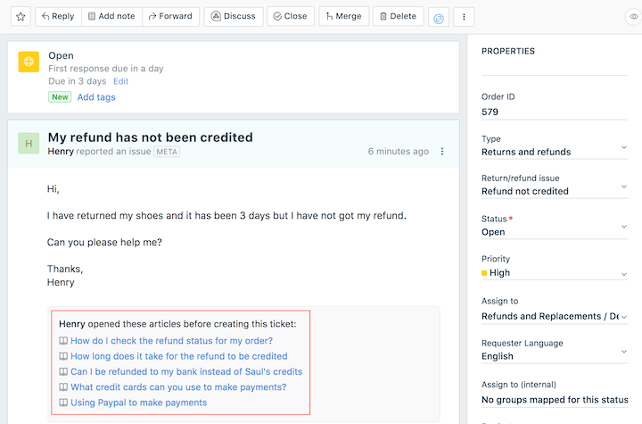Click the '6 minutes ago' timestamp
This screenshot has height=424, width=642.
398,152
